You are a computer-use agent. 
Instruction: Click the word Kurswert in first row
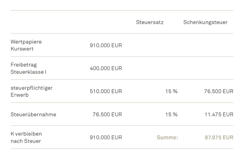click(22, 49)
